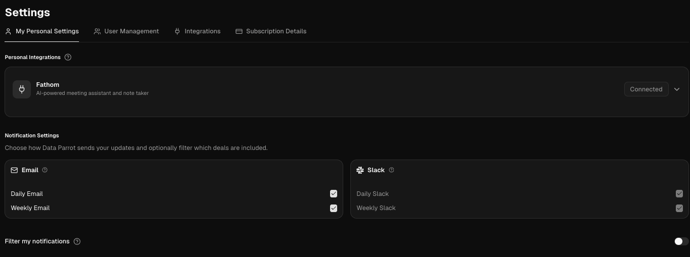Click the Subscription Details card icon
The height and width of the screenshot is (257, 690).
[x=239, y=31]
